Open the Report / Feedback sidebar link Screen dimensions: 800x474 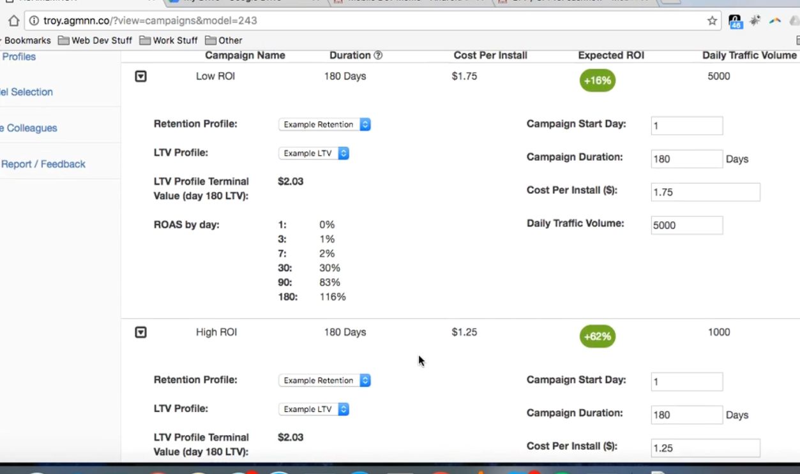point(43,164)
